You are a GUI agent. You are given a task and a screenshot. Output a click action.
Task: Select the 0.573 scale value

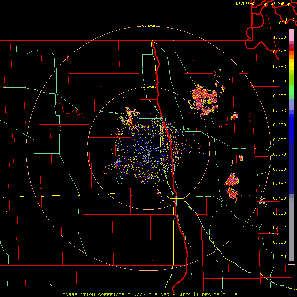(280, 154)
